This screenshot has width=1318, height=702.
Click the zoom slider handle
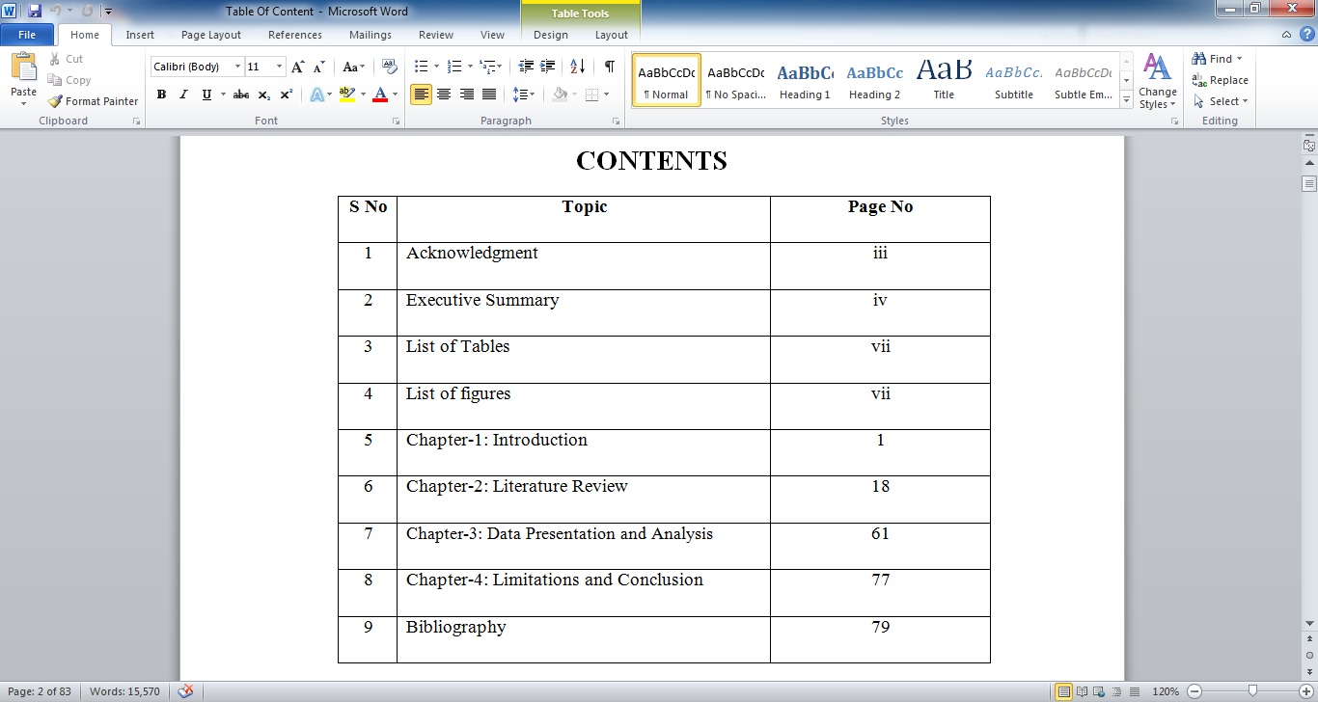click(1252, 691)
